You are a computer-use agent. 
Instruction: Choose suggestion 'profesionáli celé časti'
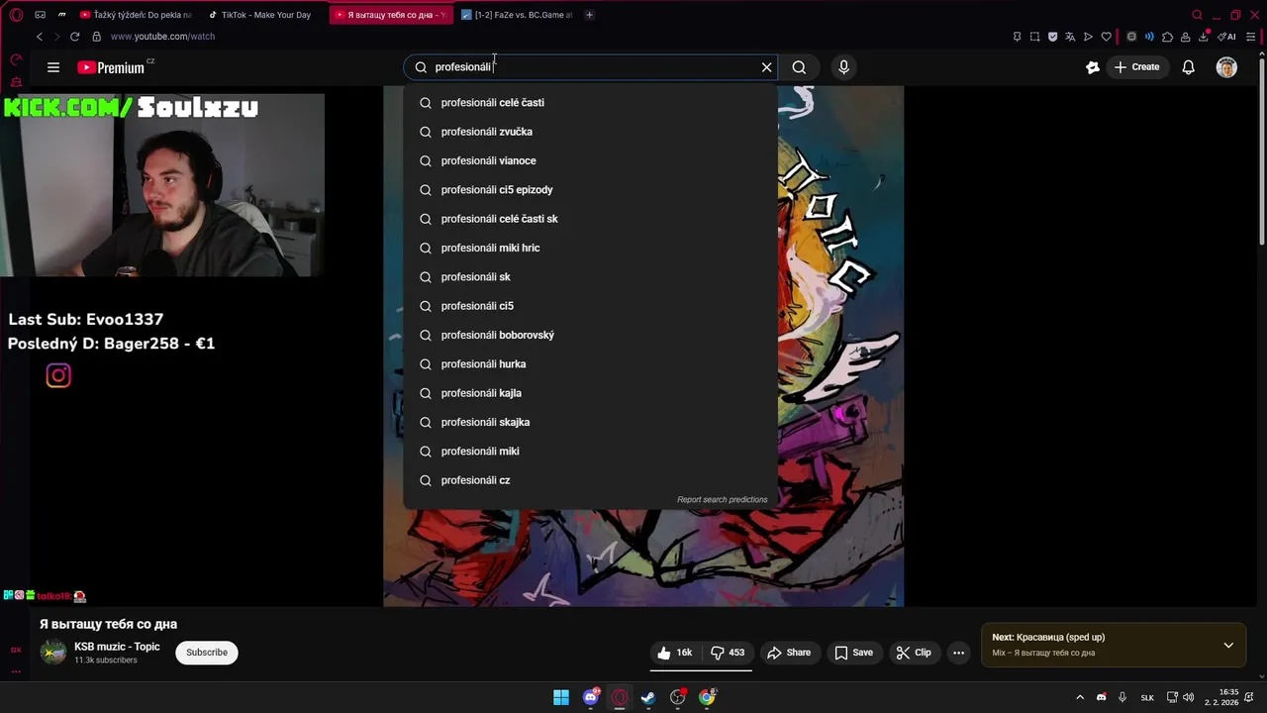pyautogui.click(x=590, y=103)
